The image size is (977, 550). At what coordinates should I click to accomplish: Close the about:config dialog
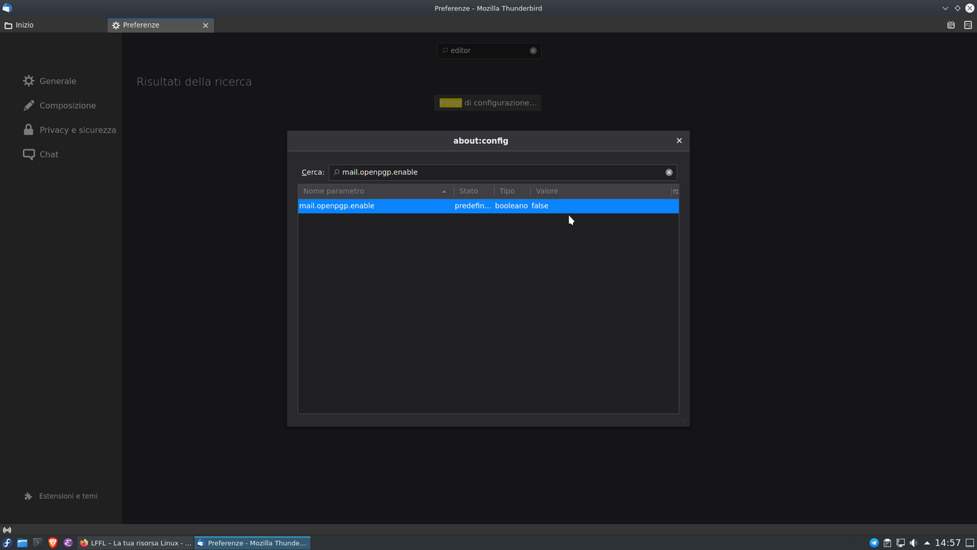point(679,141)
